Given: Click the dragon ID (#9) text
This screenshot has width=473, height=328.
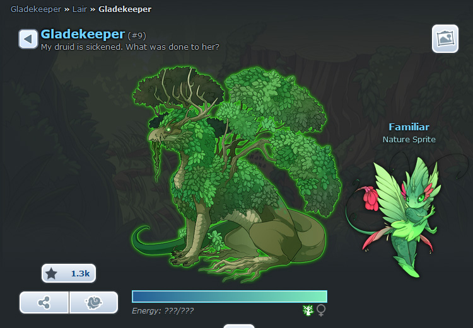Looking at the screenshot, I should click(x=137, y=35).
